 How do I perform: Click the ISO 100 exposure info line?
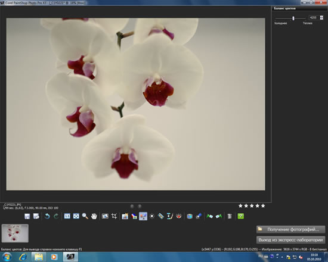tap(30, 208)
